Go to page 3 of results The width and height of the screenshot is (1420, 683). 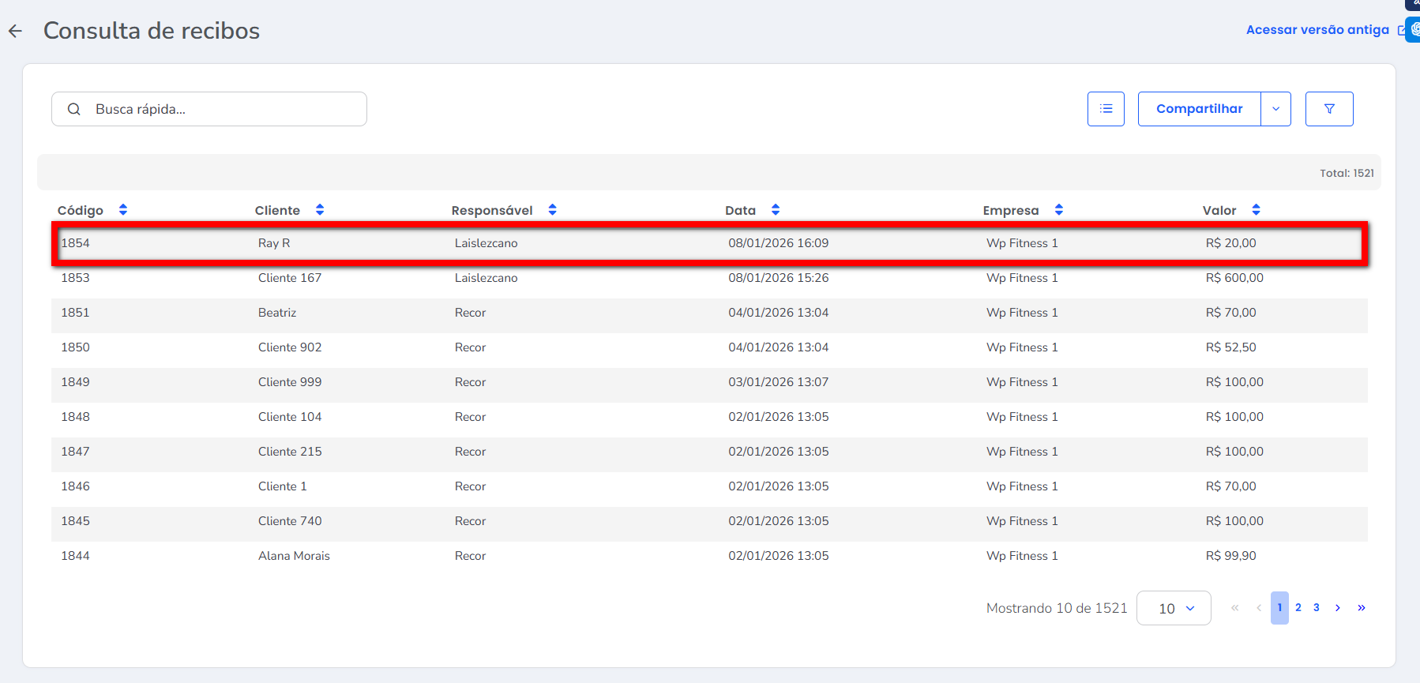coord(1317,608)
